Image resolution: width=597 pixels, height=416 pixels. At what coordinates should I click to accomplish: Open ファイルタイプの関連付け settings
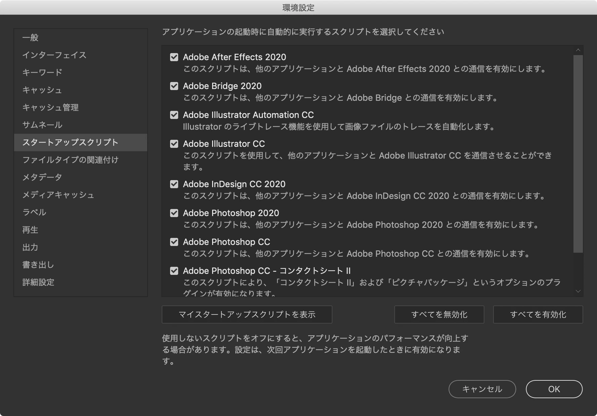(x=81, y=160)
